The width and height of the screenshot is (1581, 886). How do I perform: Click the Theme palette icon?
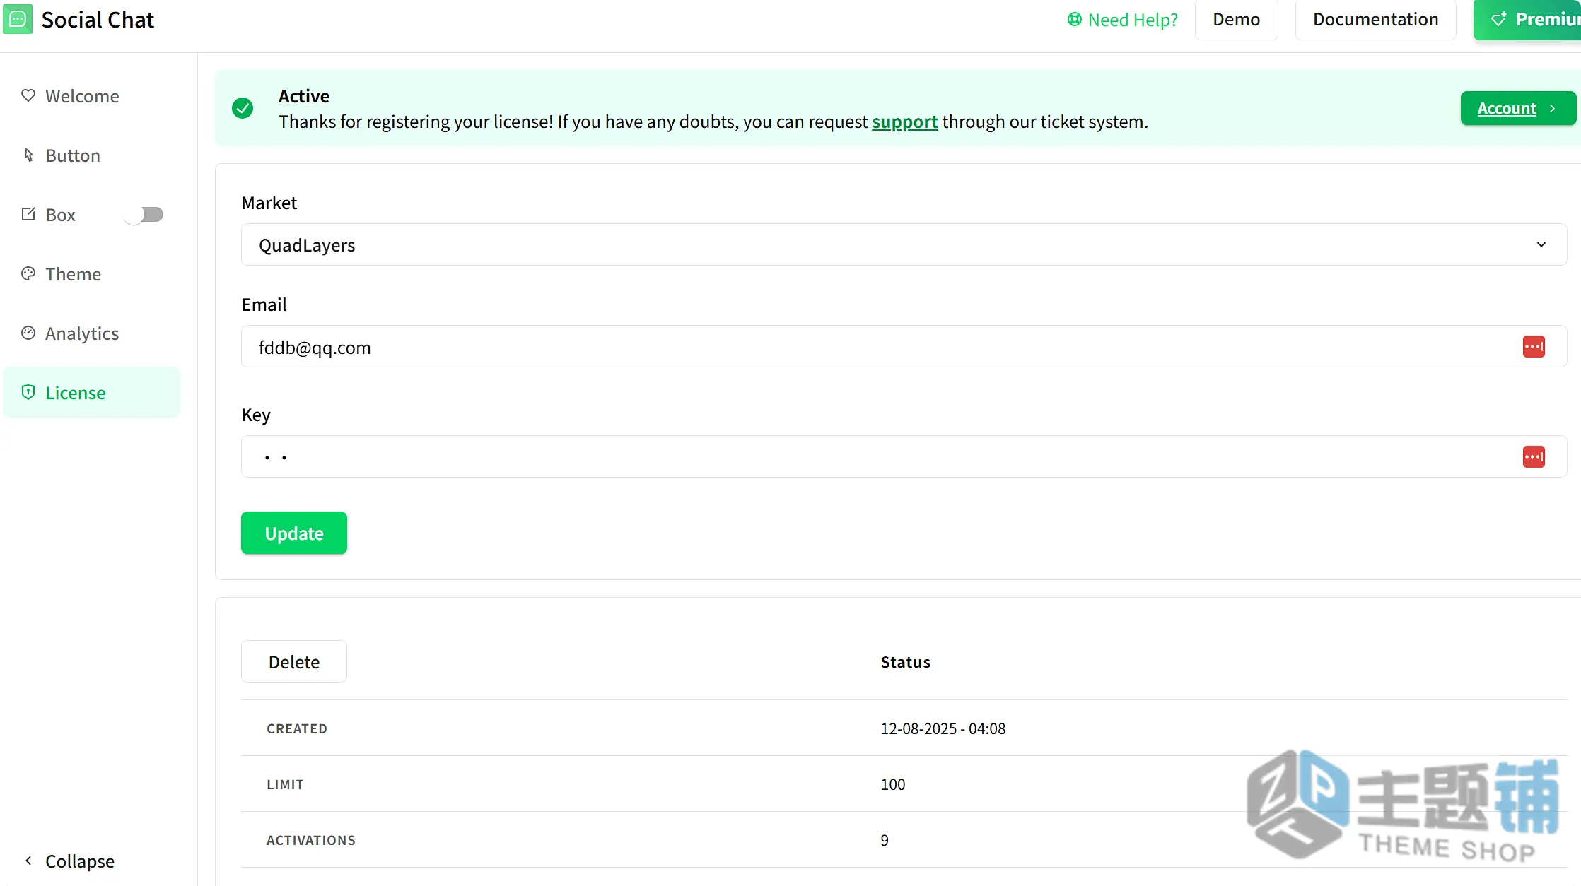28,273
